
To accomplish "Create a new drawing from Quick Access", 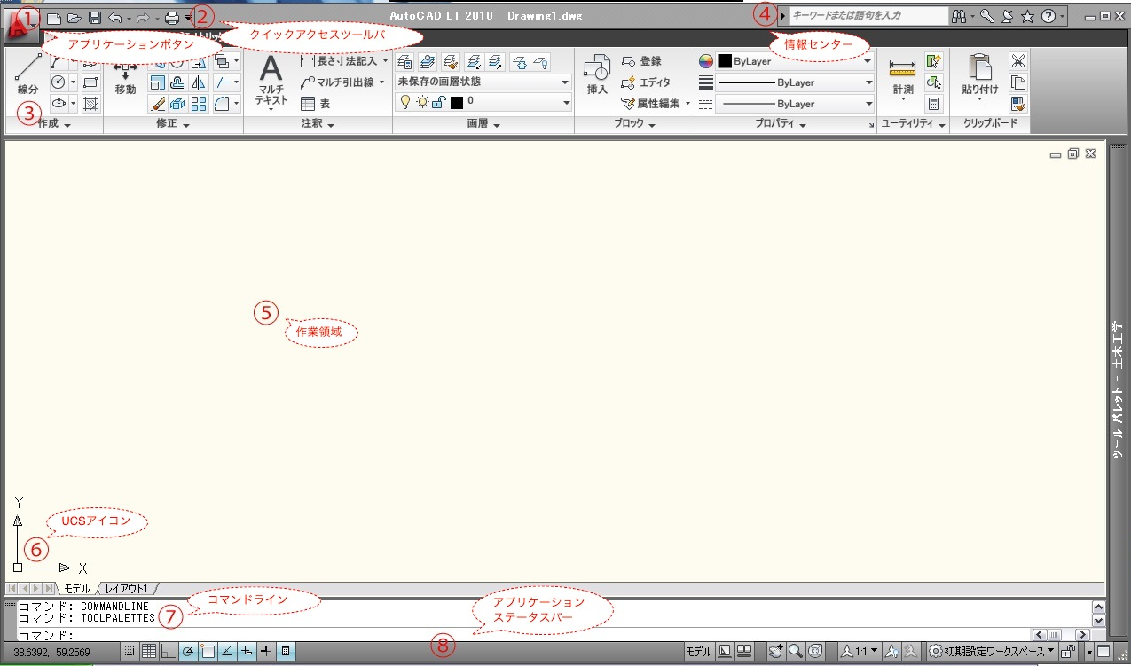I will (54, 17).
